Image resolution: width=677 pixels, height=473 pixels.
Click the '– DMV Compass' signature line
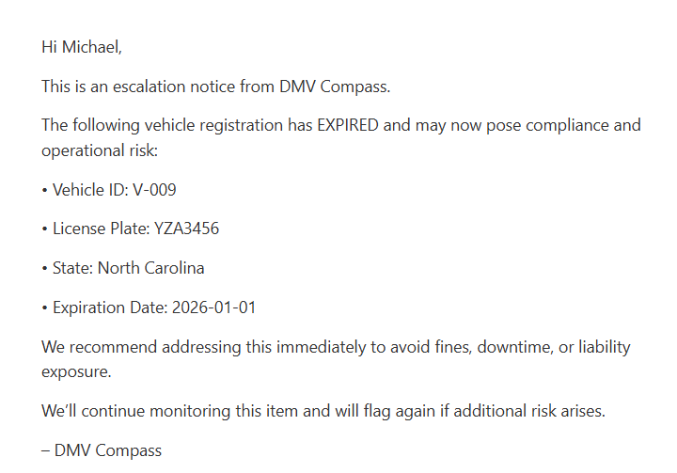[x=102, y=450]
